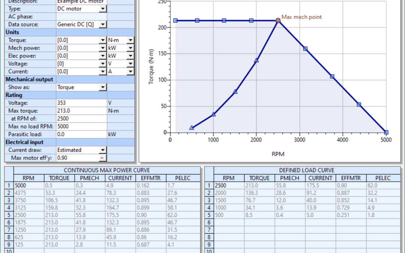Image resolution: width=405 pixels, height=253 pixels.
Task: Click the Rating Voltage field showing 353
Action: click(x=81, y=103)
